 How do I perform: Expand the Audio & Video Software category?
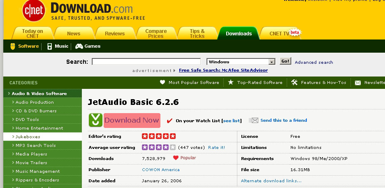tap(42, 93)
